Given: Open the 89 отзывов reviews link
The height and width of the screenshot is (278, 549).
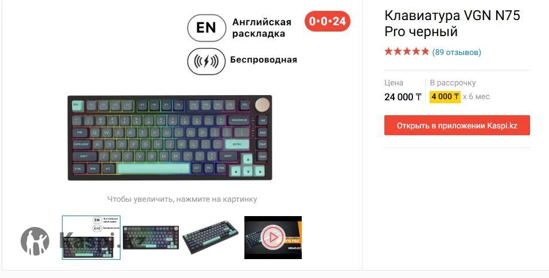Looking at the screenshot, I should [457, 52].
